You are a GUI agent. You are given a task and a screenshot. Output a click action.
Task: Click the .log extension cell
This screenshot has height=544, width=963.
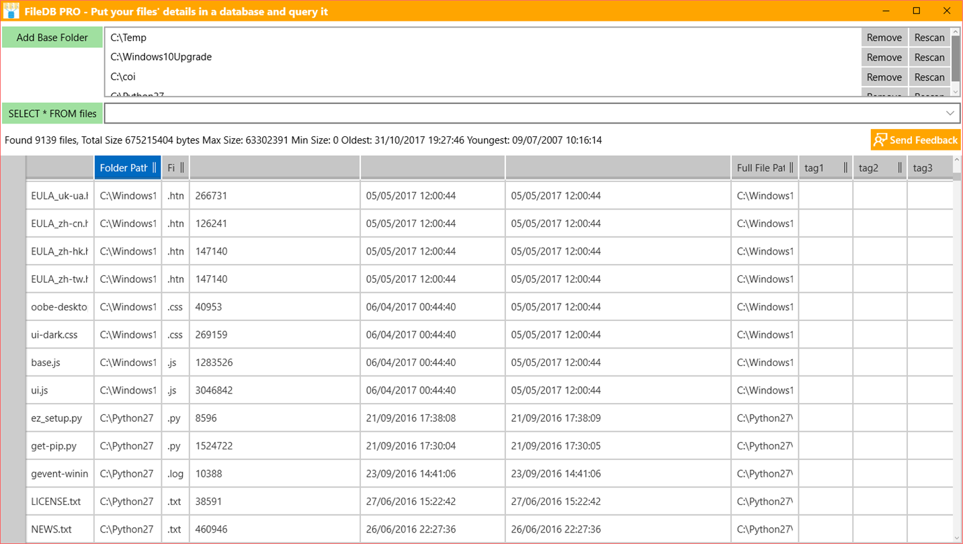click(175, 474)
